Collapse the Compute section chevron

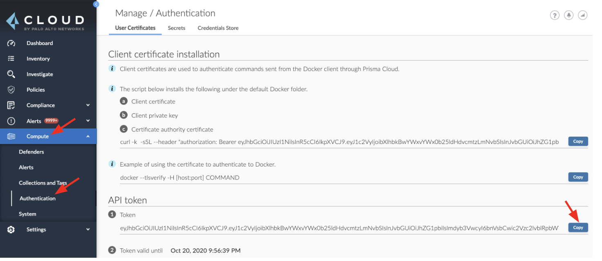click(88, 136)
